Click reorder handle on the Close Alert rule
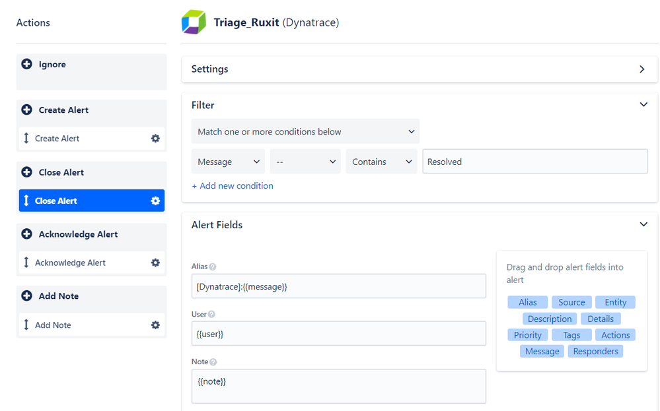 tap(26, 201)
